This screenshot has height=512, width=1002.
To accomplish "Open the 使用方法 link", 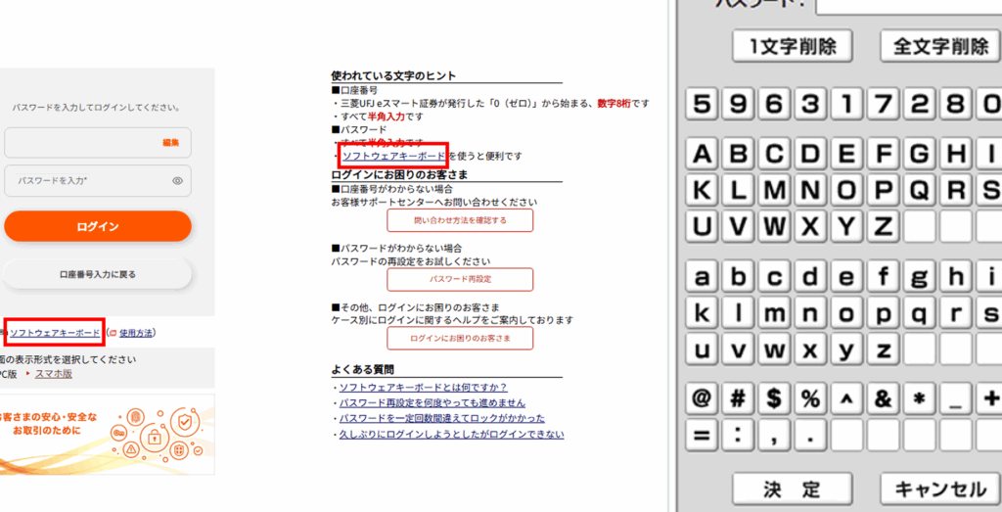I will coord(135,334).
